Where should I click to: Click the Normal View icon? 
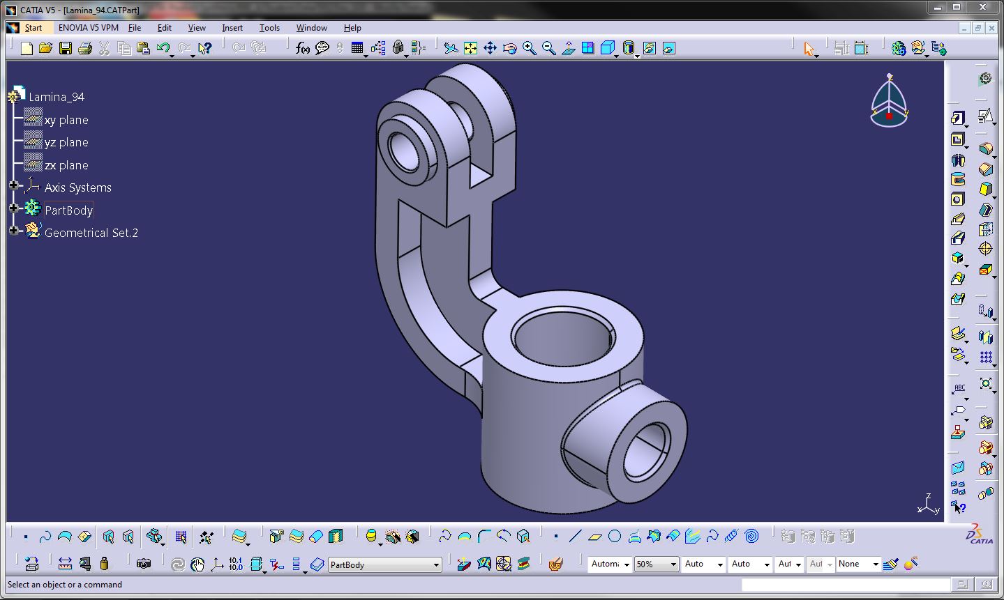pos(569,48)
